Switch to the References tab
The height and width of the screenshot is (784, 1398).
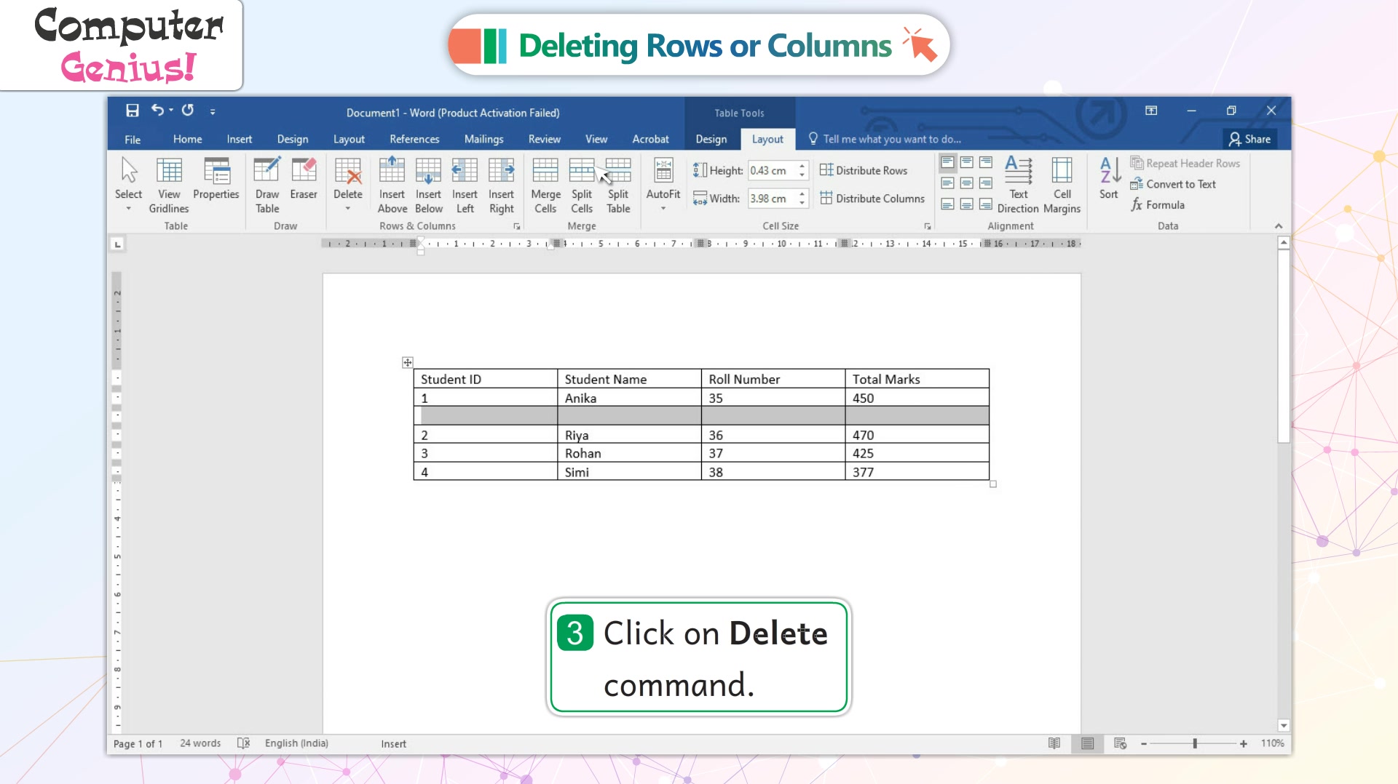coord(414,139)
